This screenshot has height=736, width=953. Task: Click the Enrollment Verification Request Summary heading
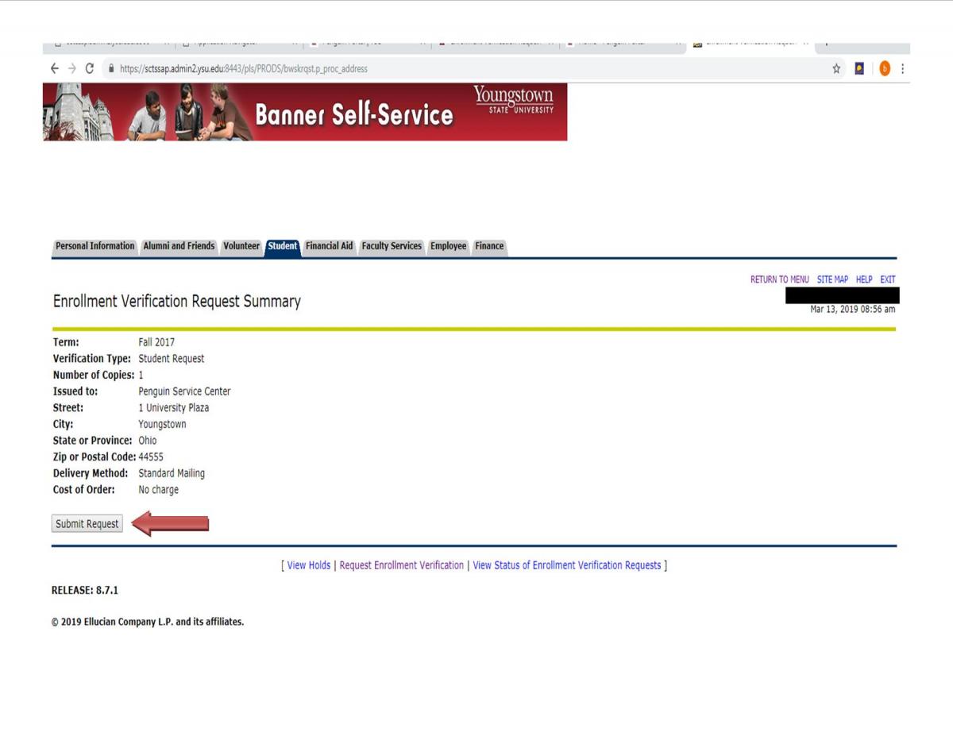[x=177, y=302]
